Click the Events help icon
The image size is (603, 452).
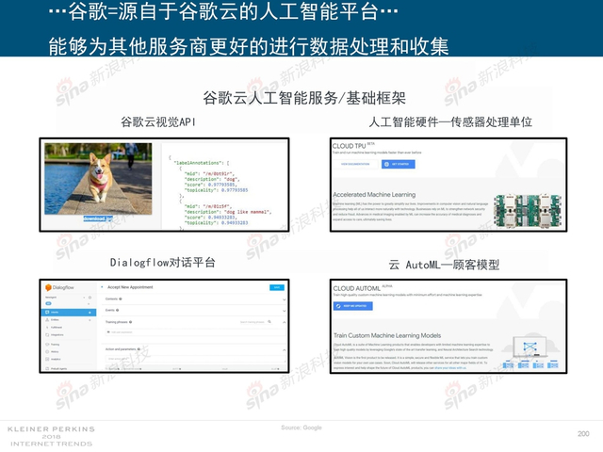pyautogui.click(x=117, y=310)
